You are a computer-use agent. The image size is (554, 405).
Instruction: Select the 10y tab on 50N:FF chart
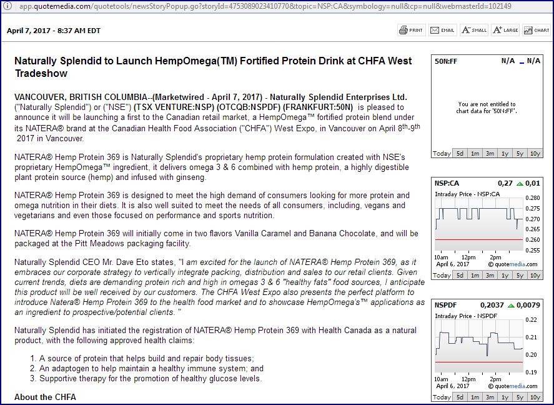pos(535,154)
